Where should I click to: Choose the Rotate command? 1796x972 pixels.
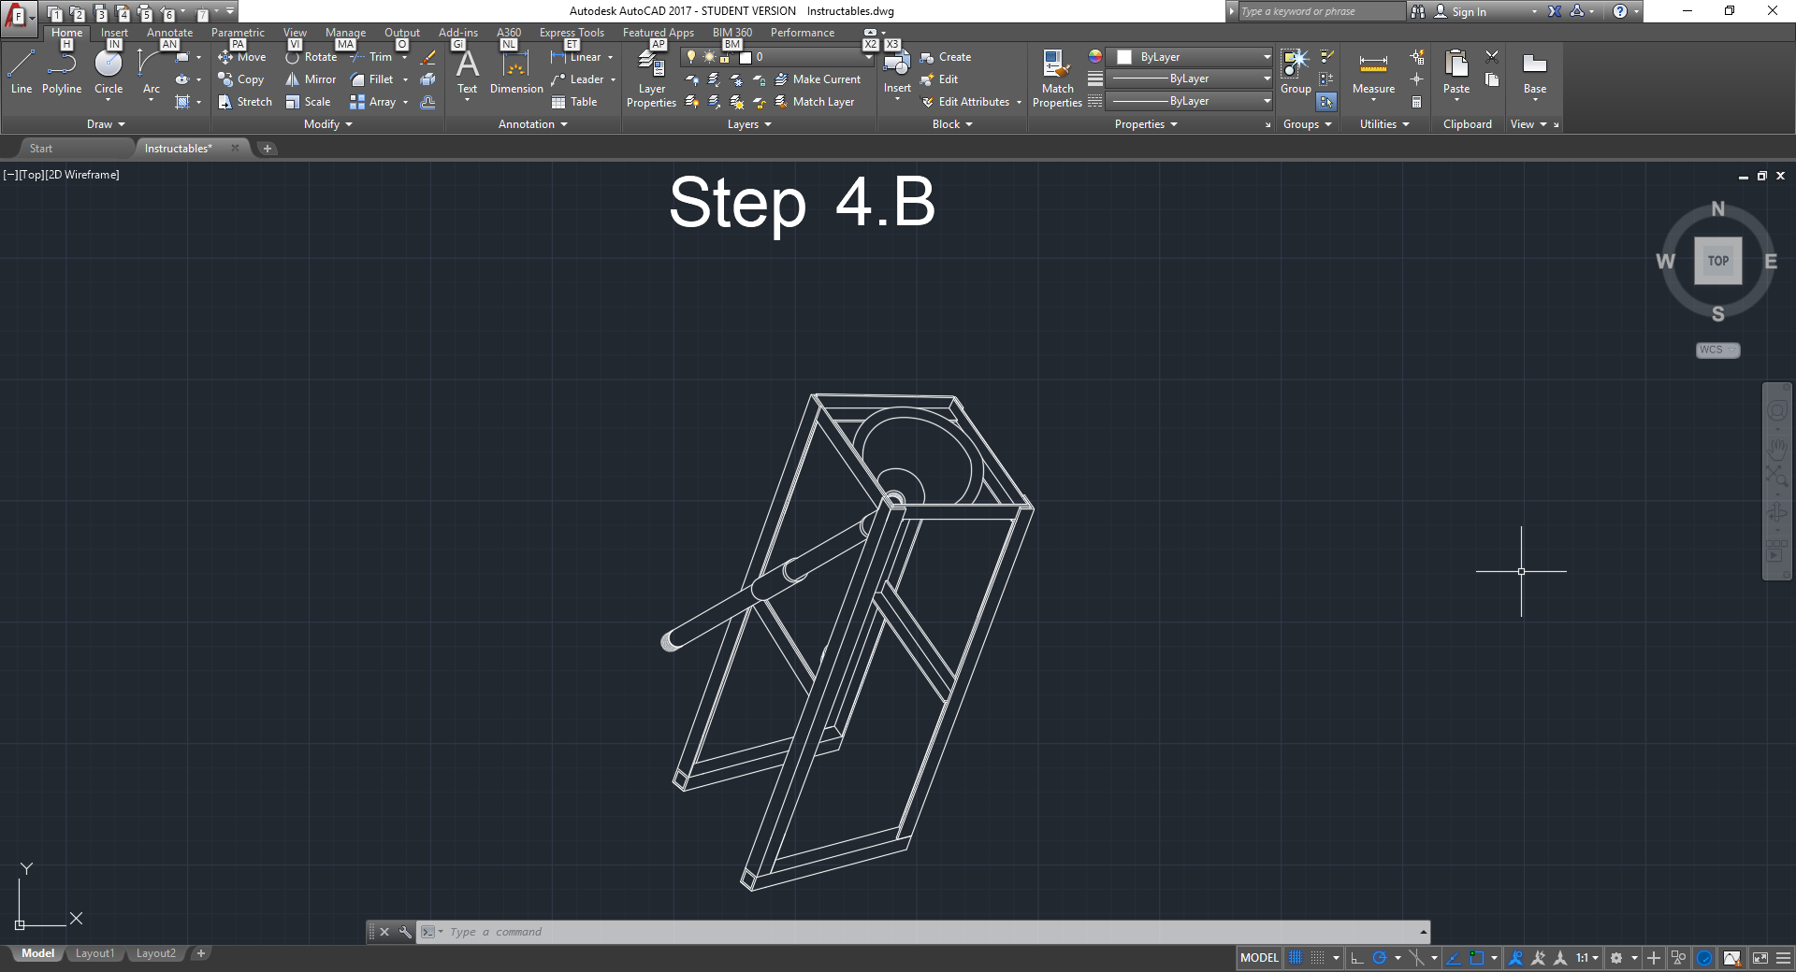pyautogui.click(x=311, y=57)
